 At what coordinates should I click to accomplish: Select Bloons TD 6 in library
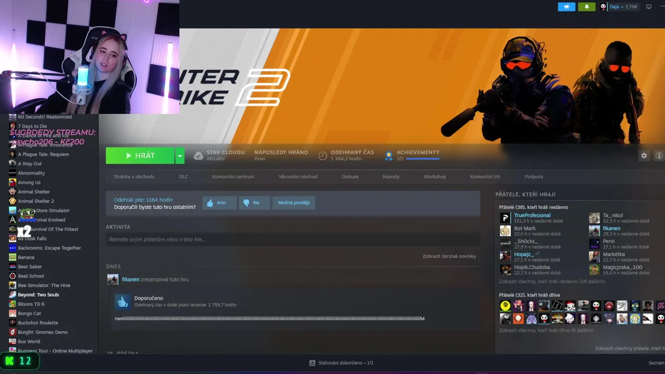coord(31,304)
